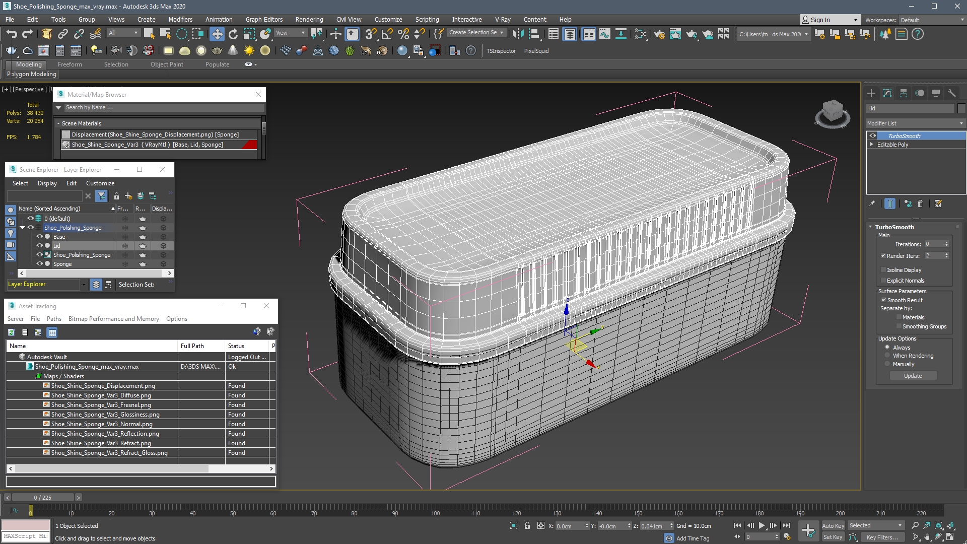
Task: Uncheck the Render Iters checkbox
Action: [883, 255]
